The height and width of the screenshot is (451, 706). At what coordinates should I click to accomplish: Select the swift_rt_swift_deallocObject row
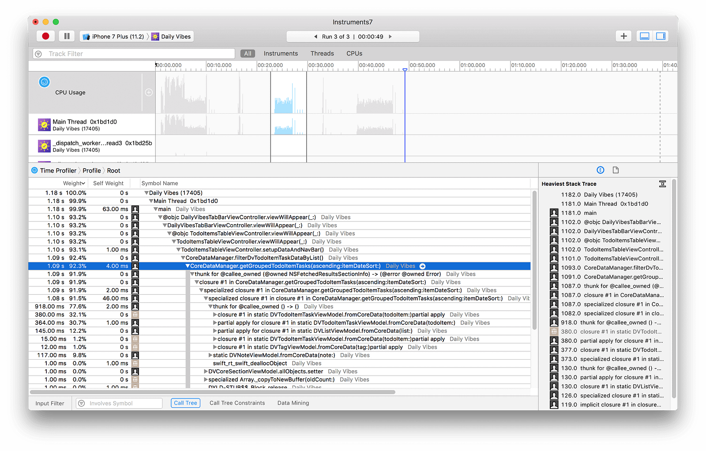279,364
